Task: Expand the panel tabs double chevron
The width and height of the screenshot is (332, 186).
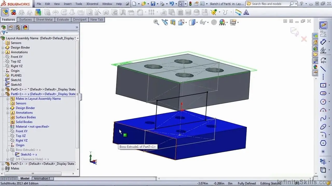Action: pyautogui.click(x=77, y=27)
